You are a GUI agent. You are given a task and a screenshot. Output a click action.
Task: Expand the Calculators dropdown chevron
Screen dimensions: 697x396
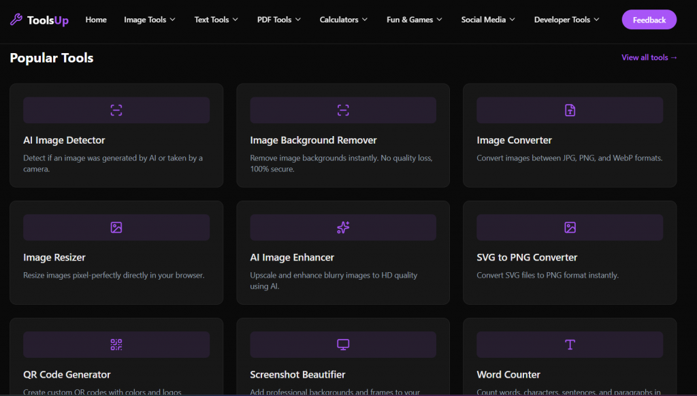coord(365,20)
